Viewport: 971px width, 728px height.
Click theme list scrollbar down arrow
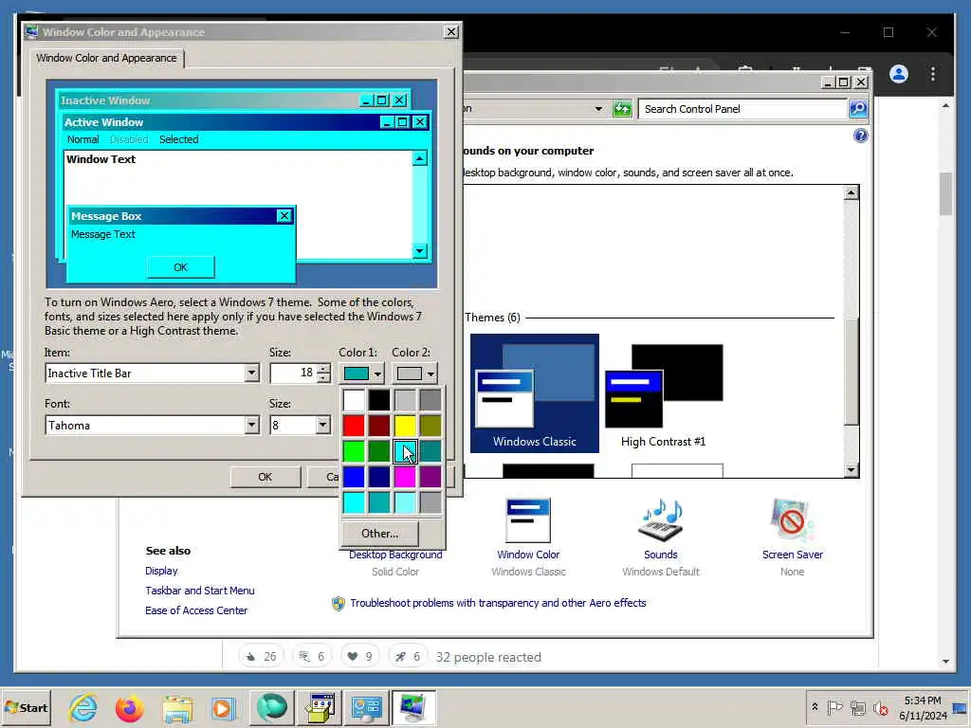[851, 470]
